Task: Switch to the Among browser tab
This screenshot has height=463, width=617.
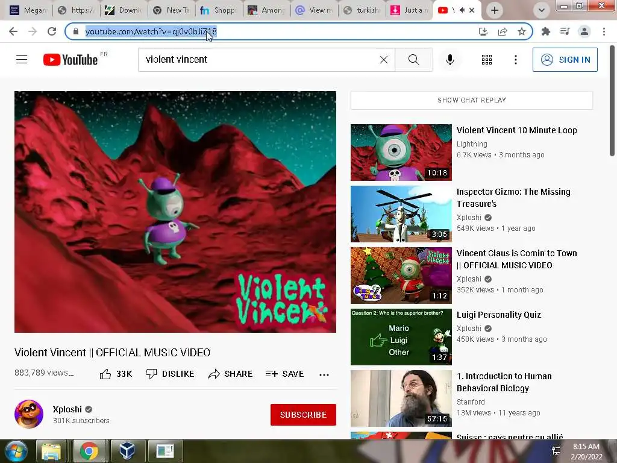Action: [266, 10]
